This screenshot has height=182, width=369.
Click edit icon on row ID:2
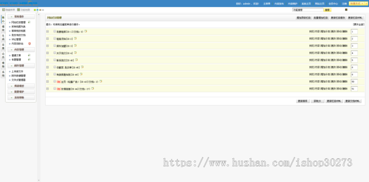tap(75, 39)
